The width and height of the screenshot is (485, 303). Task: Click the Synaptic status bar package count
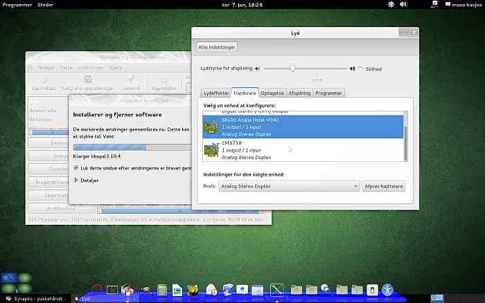pos(145,219)
